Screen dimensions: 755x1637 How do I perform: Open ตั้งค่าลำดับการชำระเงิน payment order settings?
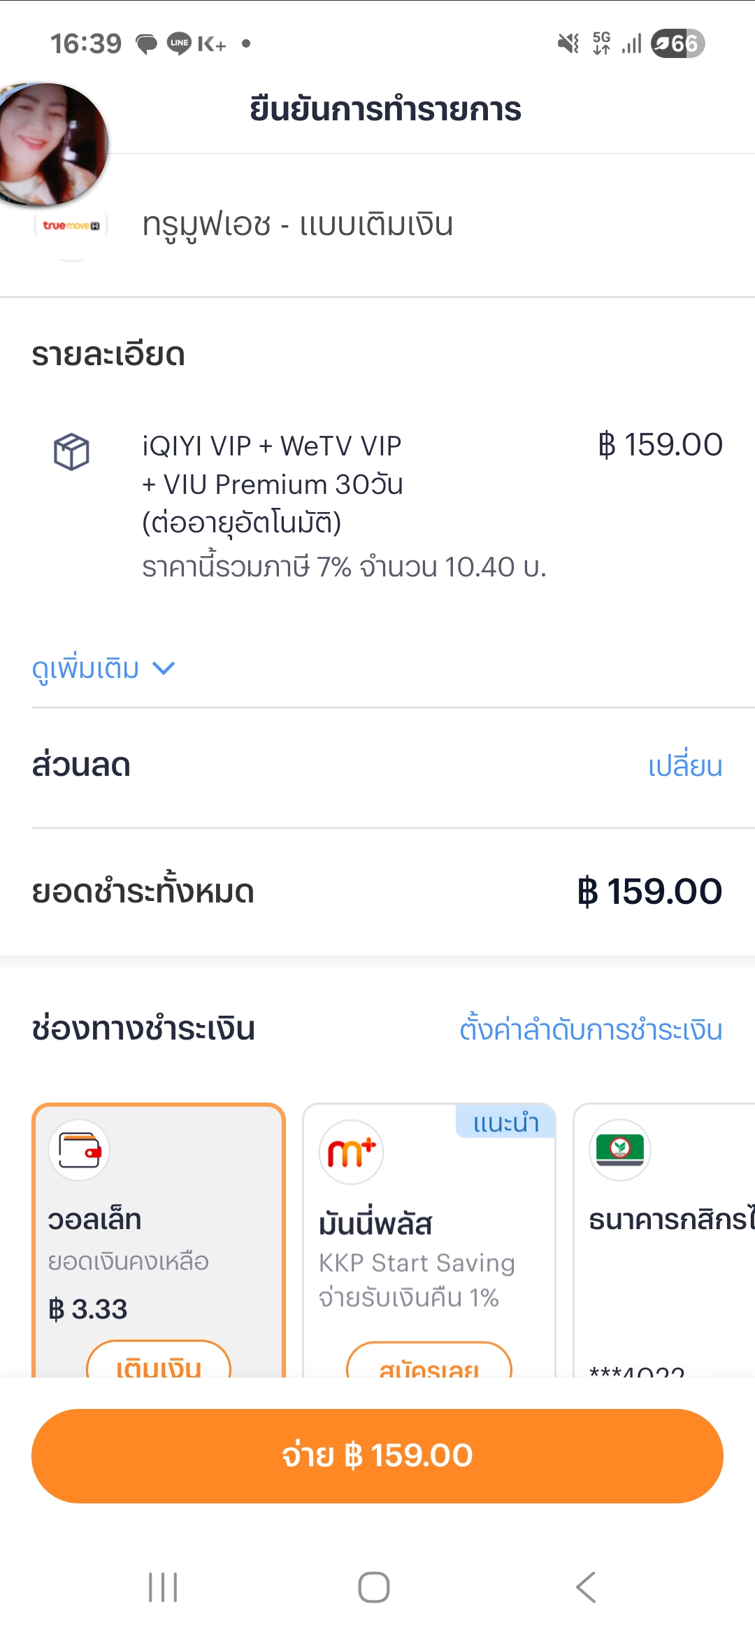(591, 1030)
